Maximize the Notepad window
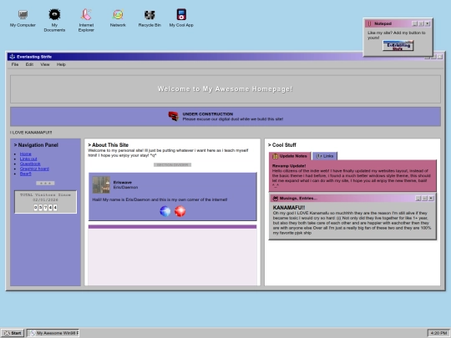Screen dimensions: 451x338 [x=421, y=23]
